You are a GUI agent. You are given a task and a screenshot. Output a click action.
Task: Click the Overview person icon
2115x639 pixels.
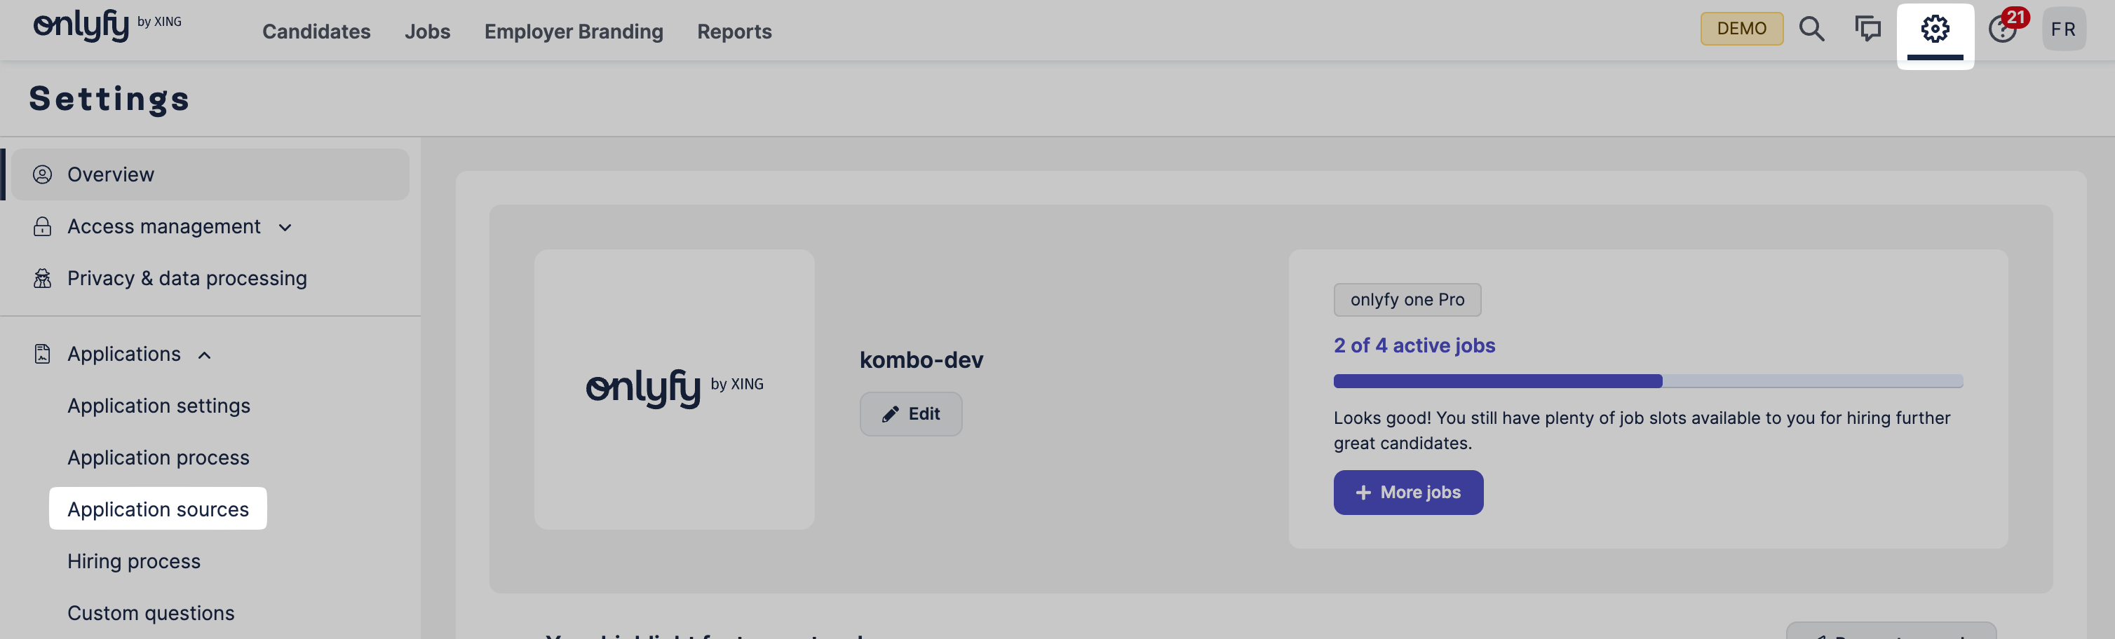pyautogui.click(x=42, y=174)
